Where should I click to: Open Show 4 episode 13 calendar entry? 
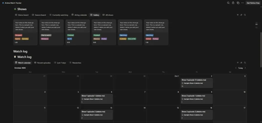pos(197,83)
